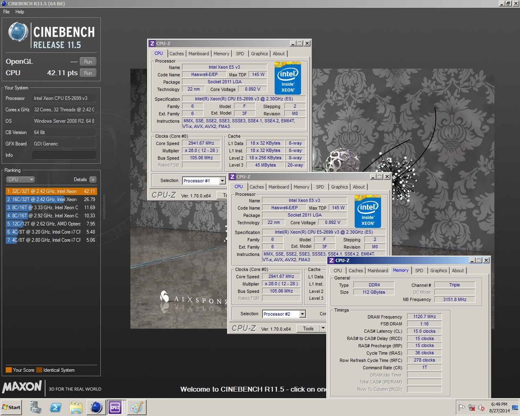Open Caches tab in Processor #2 CPU-Z window

click(256, 187)
